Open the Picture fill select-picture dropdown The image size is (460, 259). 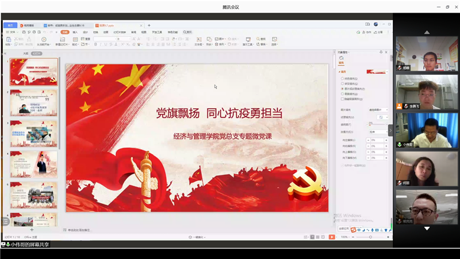coord(378,110)
